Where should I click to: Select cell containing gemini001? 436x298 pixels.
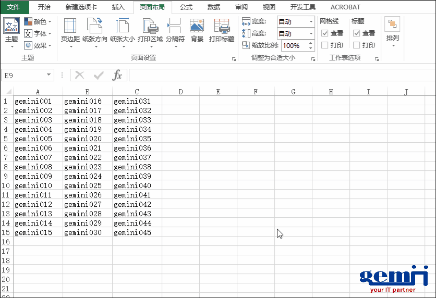38,101
